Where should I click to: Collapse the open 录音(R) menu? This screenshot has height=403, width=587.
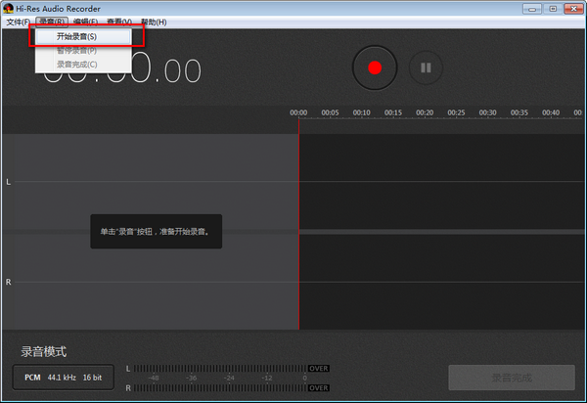click(x=52, y=22)
